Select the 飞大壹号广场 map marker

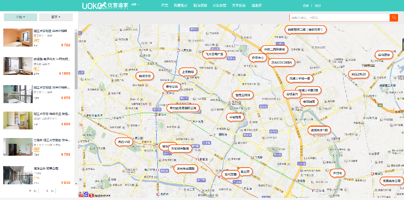click(x=214, y=54)
